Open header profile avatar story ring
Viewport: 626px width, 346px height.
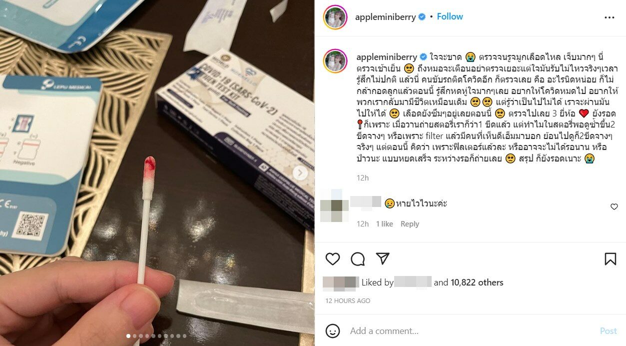click(x=335, y=17)
